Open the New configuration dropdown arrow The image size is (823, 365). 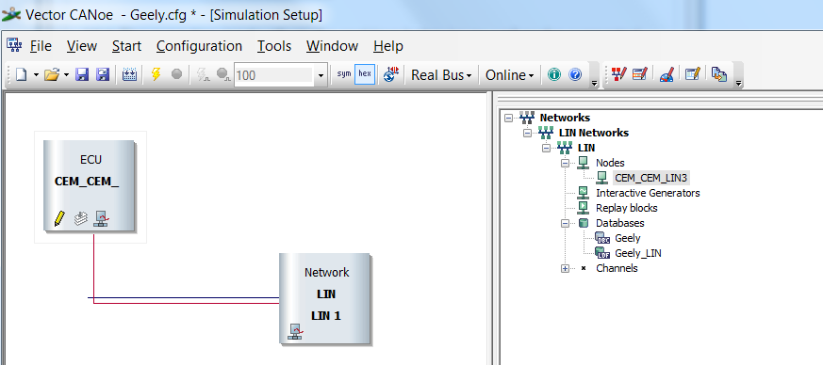(36, 75)
